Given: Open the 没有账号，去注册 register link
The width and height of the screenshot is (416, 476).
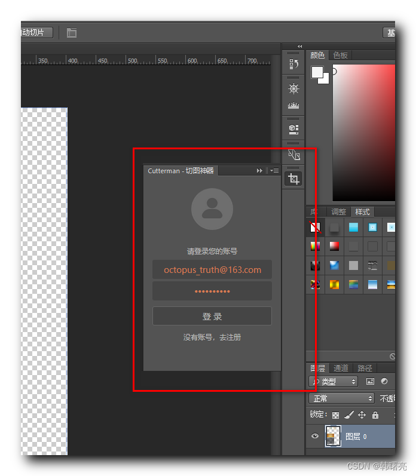Looking at the screenshot, I should 212,337.
